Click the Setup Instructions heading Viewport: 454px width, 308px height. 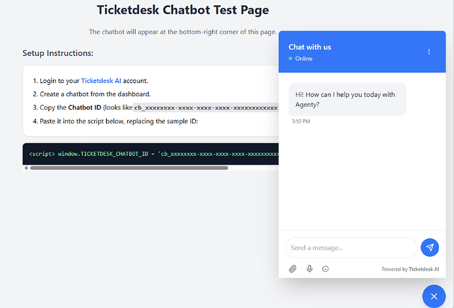[x=58, y=53]
